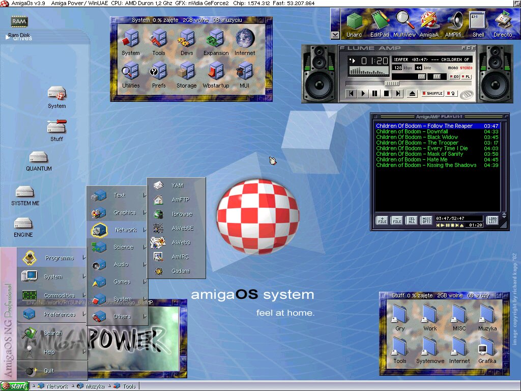The height and width of the screenshot is (391, 521).
Task: Expand the Preferences submenu
Action: tap(52, 314)
